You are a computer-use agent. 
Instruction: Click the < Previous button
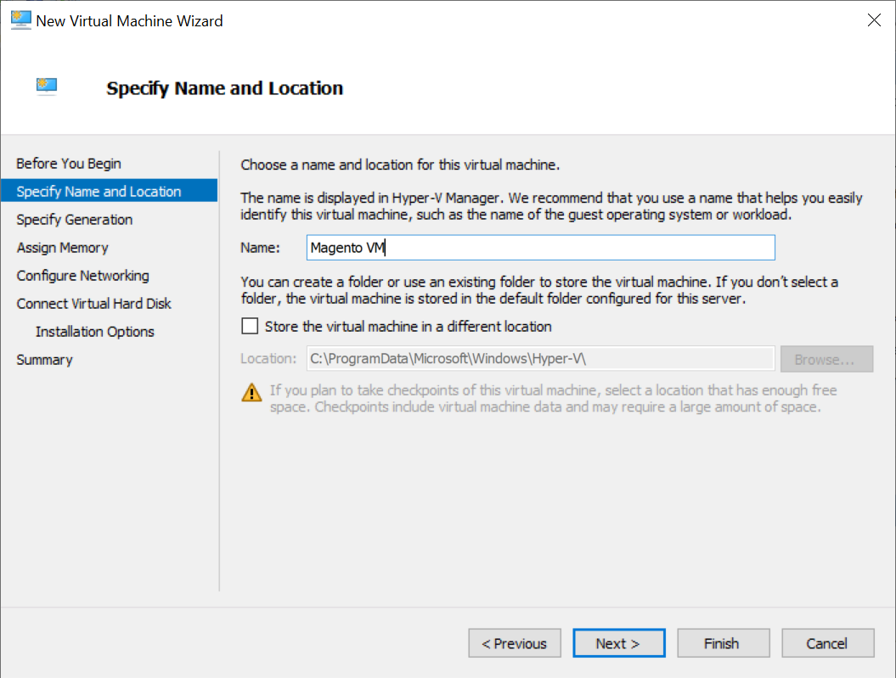[515, 643]
